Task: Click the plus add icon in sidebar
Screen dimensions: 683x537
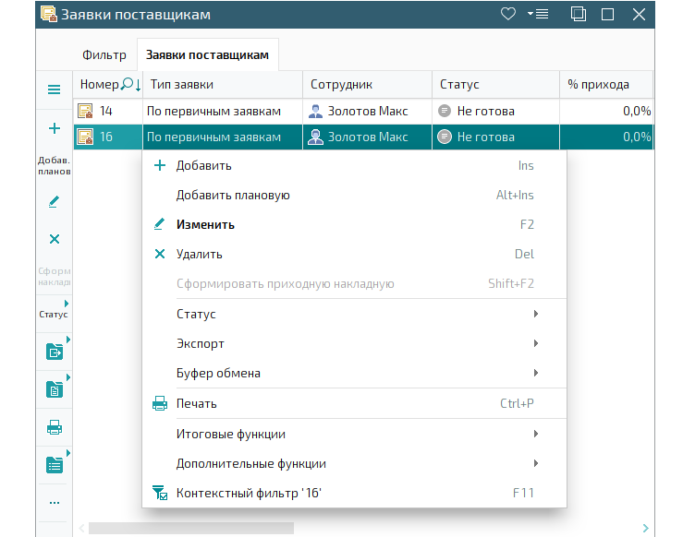Action: coord(54,128)
